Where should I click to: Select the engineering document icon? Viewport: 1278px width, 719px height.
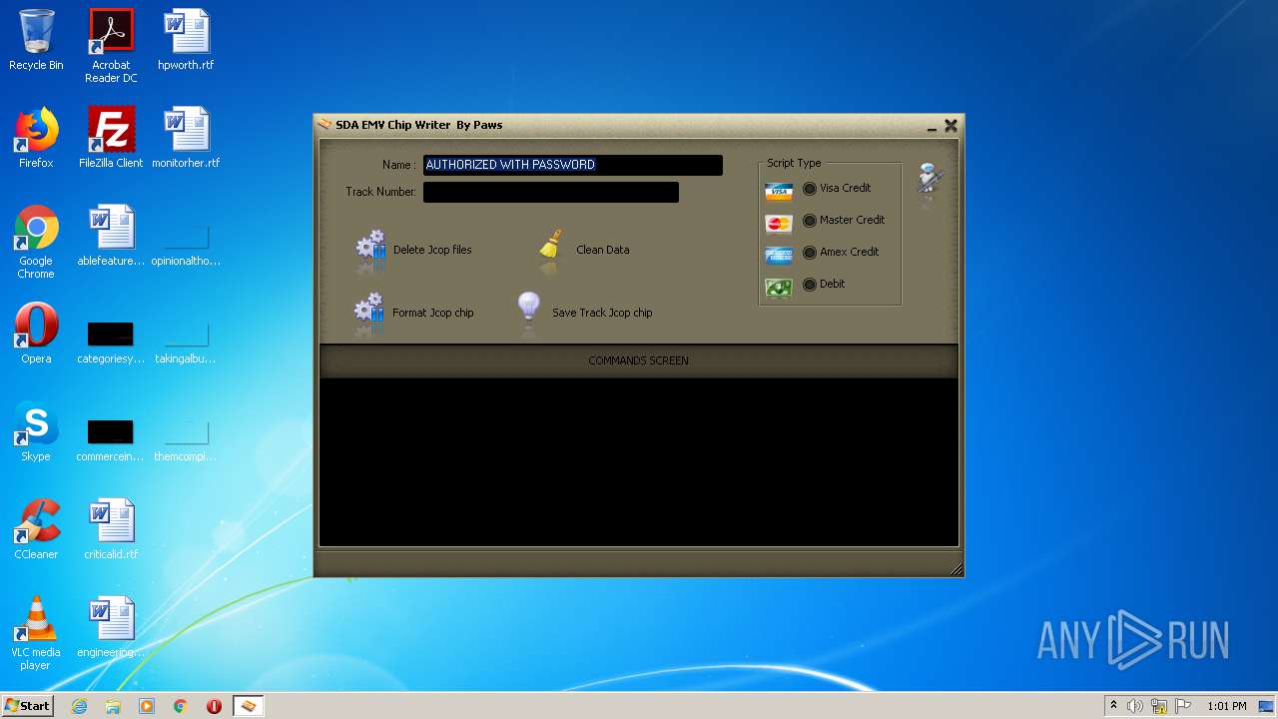pyautogui.click(x=111, y=627)
